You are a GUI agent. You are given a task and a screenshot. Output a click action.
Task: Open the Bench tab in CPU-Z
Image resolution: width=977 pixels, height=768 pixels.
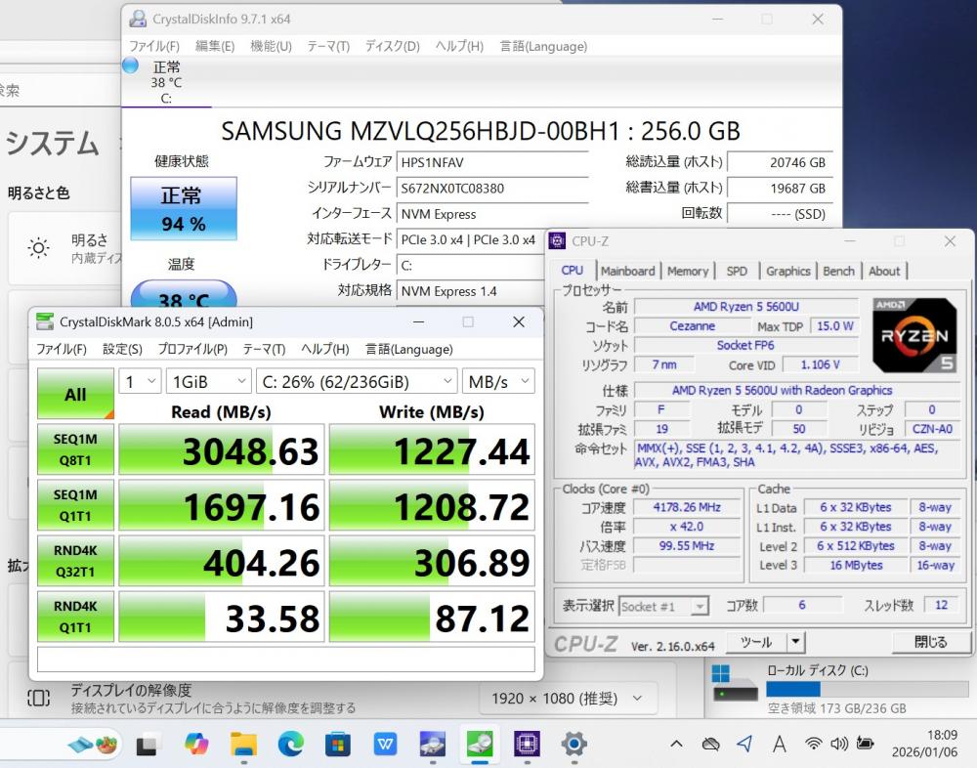point(838,271)
